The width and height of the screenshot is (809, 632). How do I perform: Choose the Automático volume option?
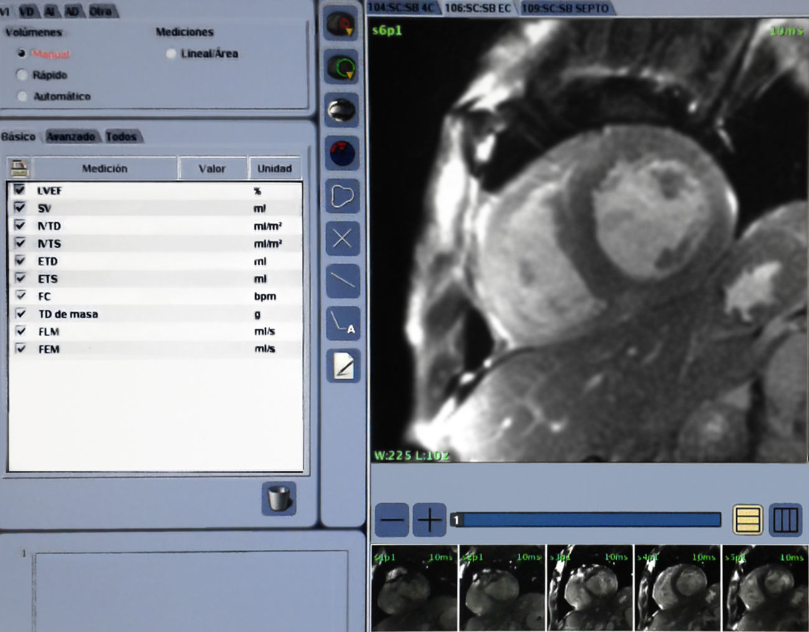22,97
